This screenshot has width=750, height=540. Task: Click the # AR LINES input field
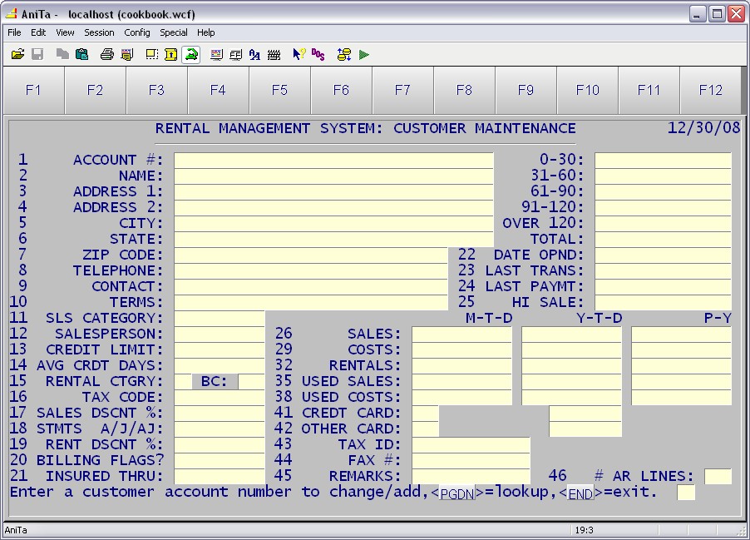pos(718,476)
